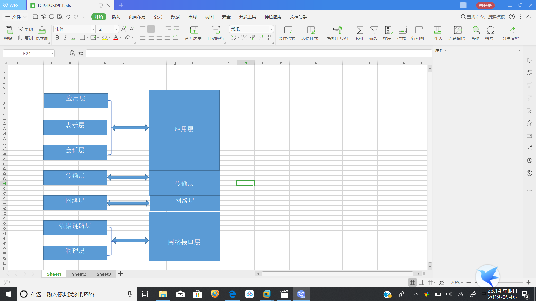The height and width of the screenshot is (301, 536).
Task: Open the font name dropdown
Action: point(93,29)
